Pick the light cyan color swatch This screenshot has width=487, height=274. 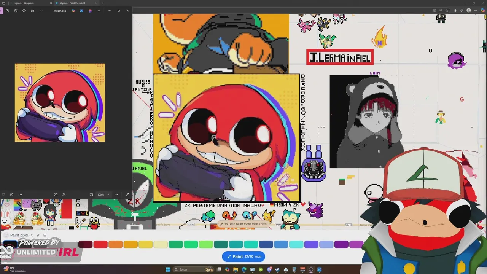tap(296, 244)
